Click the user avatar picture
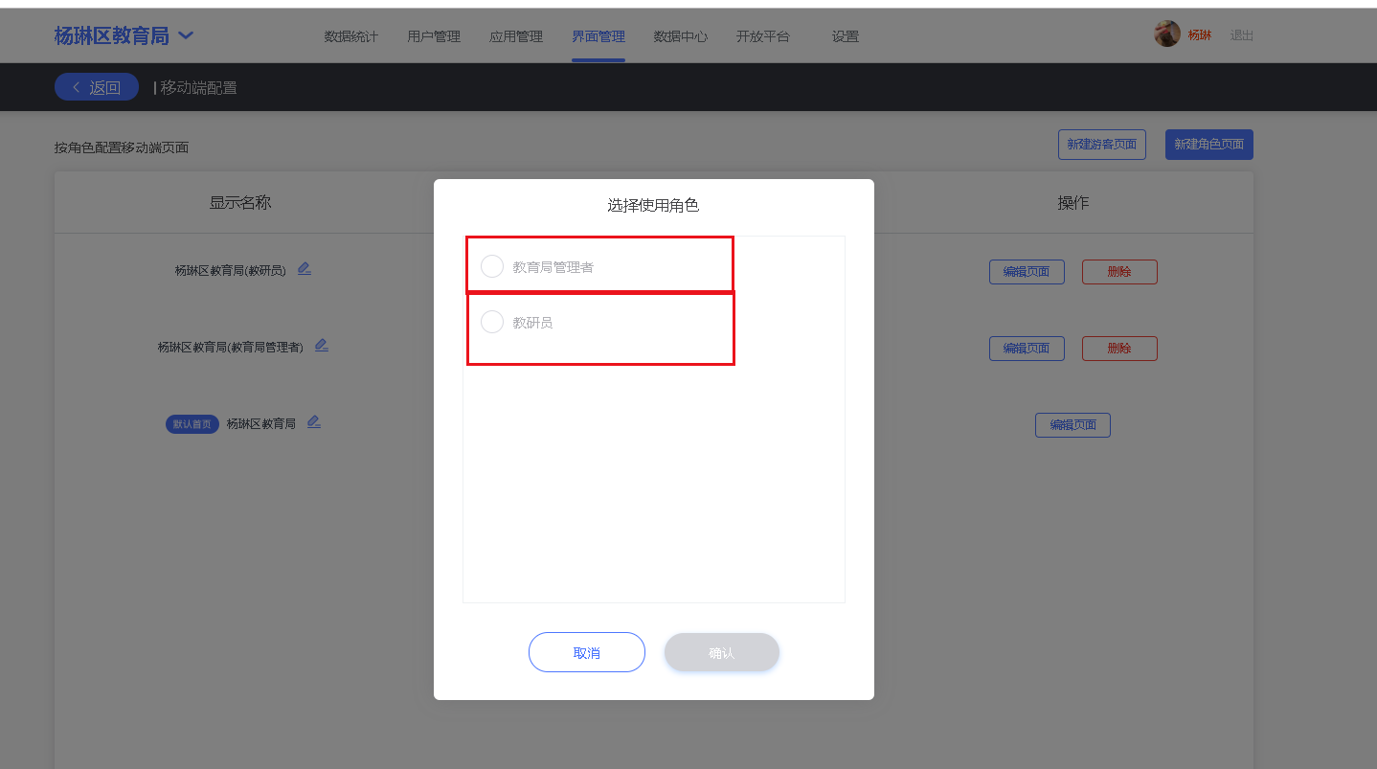The height and width of the screenshot is (769, 1377). pyautogui.click(x=1167, y=34)
